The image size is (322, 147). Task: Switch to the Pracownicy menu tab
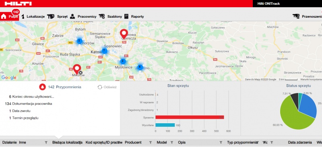[87, 17]
